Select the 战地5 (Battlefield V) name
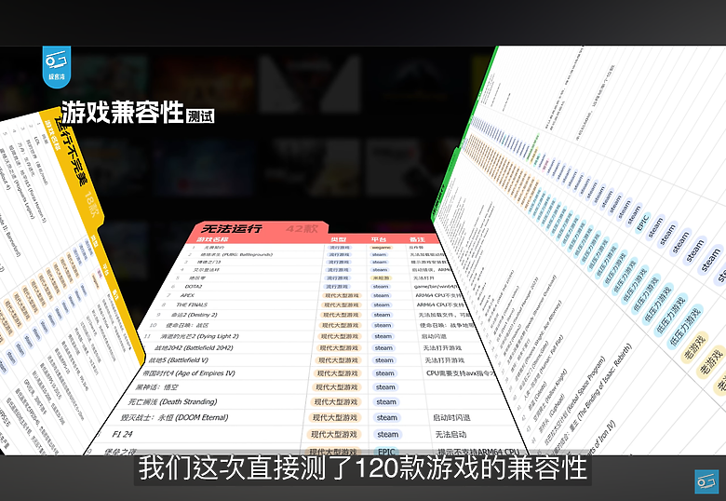The image size is (726, 501). pos(179,360)
